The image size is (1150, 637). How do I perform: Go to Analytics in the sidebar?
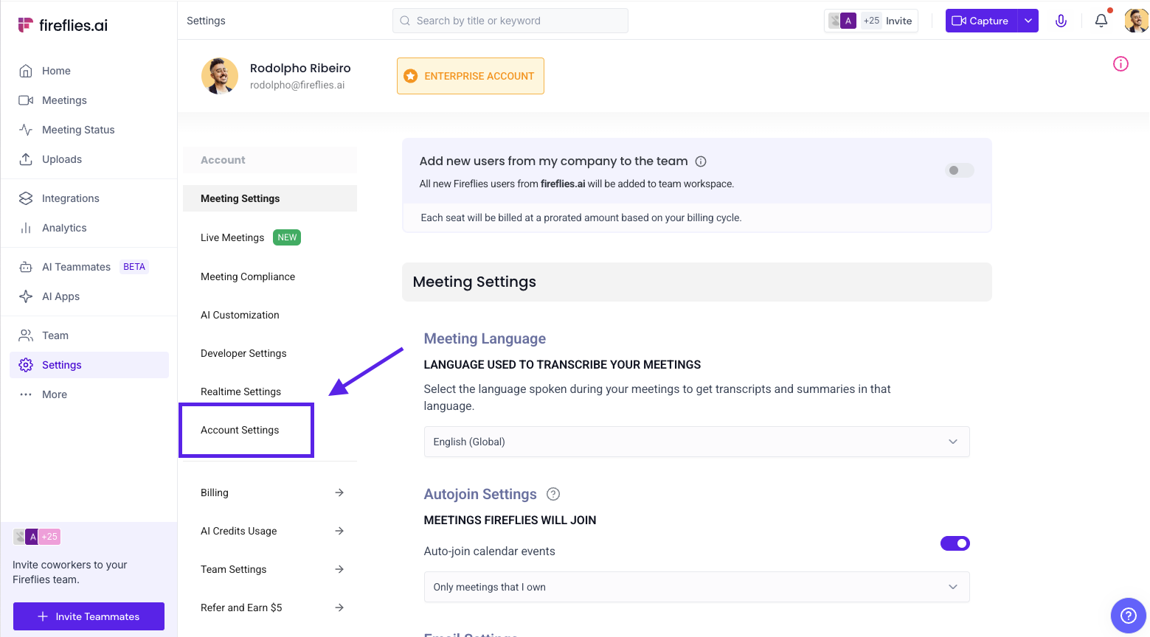(64, 228)
